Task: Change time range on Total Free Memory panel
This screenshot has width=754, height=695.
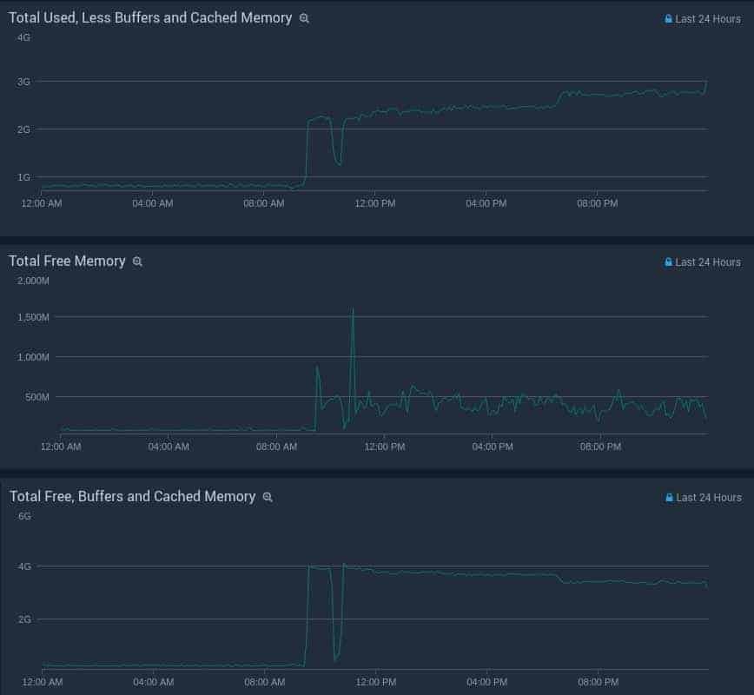Action: coord(708,261)
